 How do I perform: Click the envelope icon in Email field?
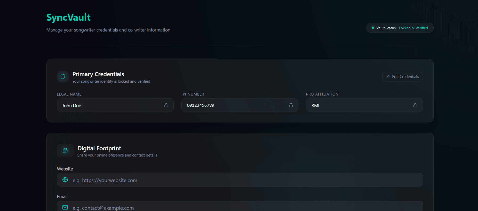65,207
